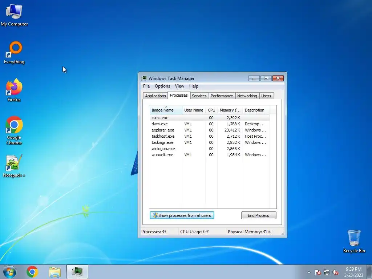Open the clock showing 9:39 PM
Image resolution: width=372 pixels, height=279 pixels.
353,272
